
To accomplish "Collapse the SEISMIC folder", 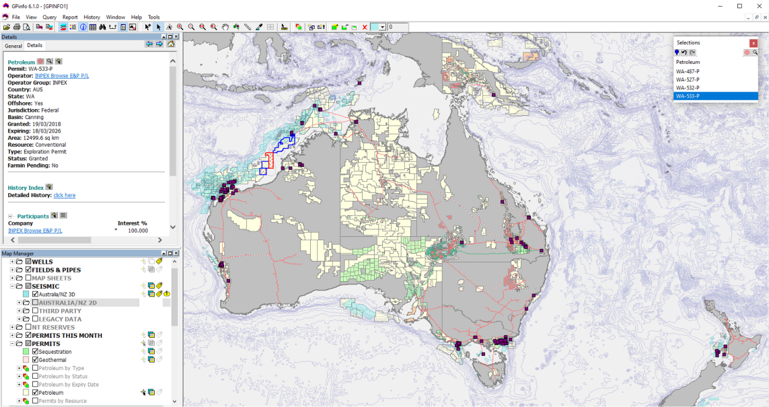I will click(12, 286).
